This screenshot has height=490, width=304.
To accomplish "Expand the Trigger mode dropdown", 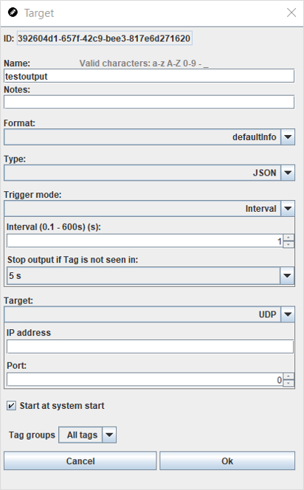I will coord(149,208).
